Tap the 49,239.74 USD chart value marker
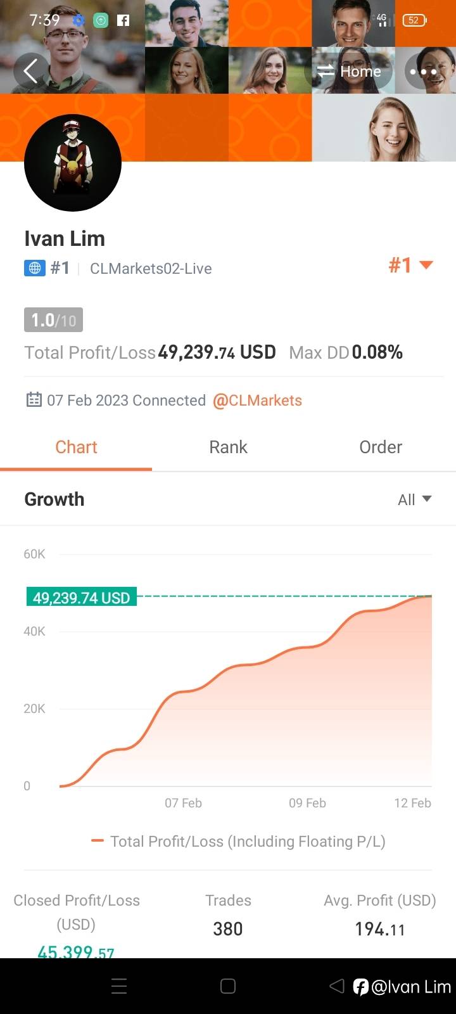 point(82,598)
